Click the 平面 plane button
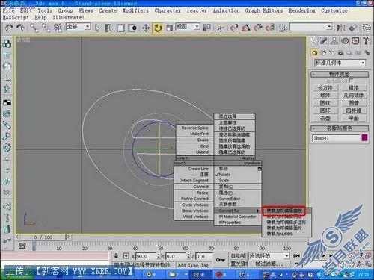Image resolution: width=374 pixels, height=280 pixels. coord(354,119)
